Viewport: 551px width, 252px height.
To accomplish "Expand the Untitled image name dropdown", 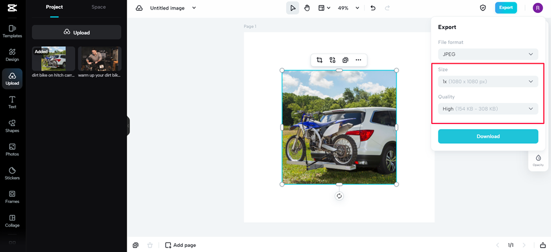I will click(x=194, y=8).
